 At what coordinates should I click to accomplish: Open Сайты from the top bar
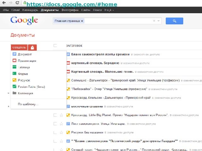click(86, 10)
